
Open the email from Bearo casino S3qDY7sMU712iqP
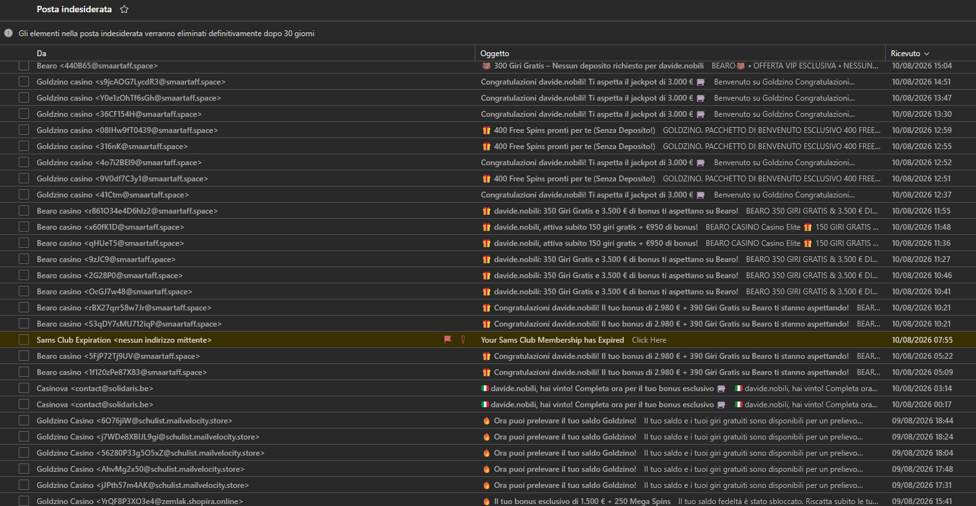(x=488, y=324)
